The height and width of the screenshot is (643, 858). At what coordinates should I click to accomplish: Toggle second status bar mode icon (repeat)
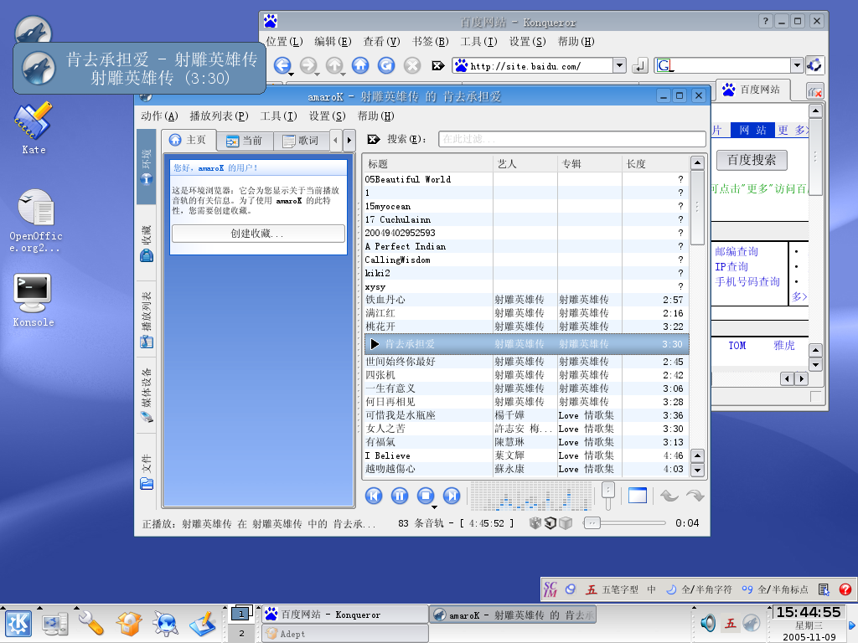coord(550,523)
